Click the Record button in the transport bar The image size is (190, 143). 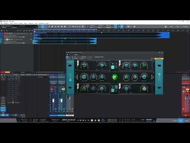(99, 120)
